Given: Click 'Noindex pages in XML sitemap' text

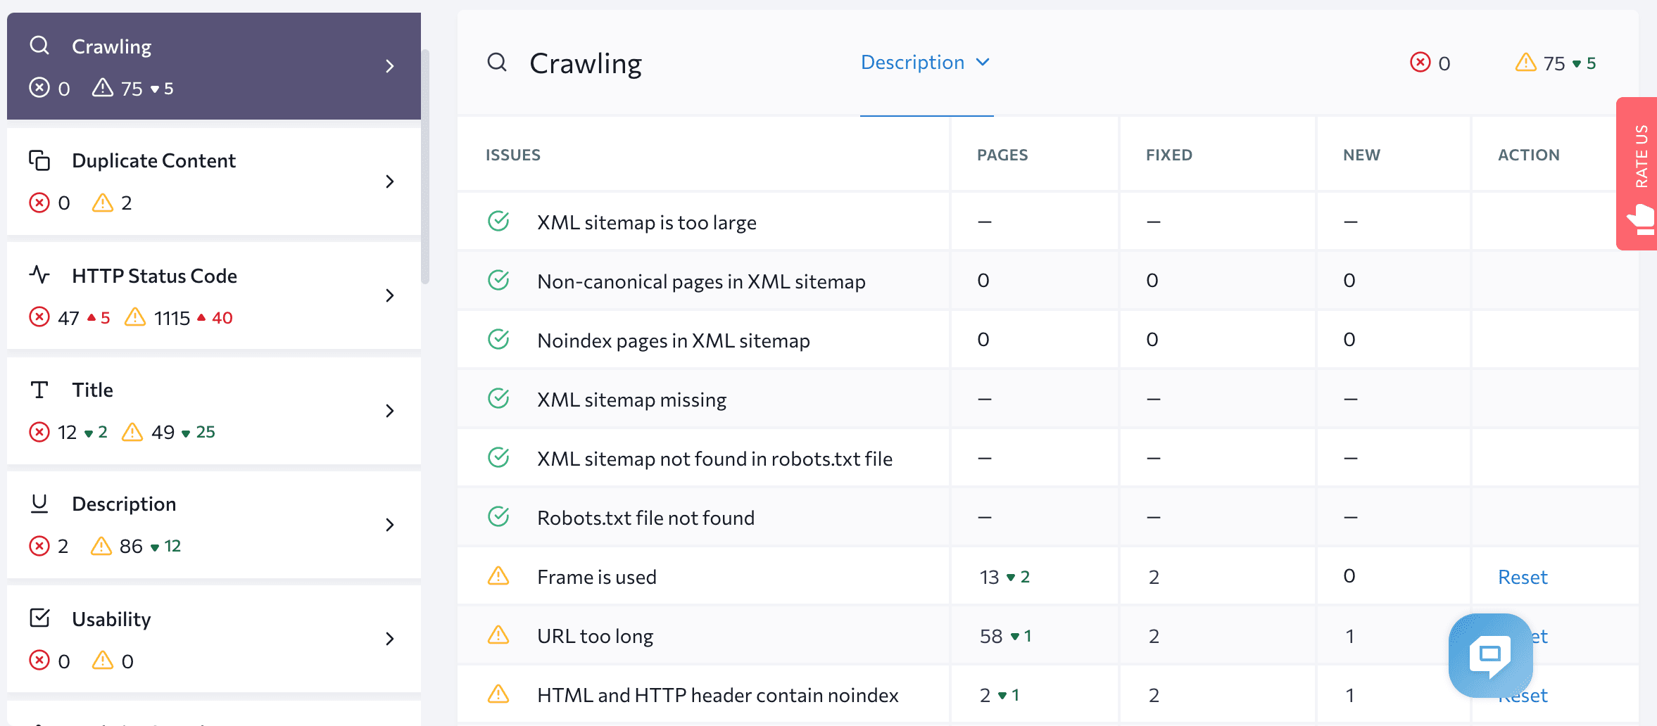Looking at the screenshot, I should coord(674,340).
